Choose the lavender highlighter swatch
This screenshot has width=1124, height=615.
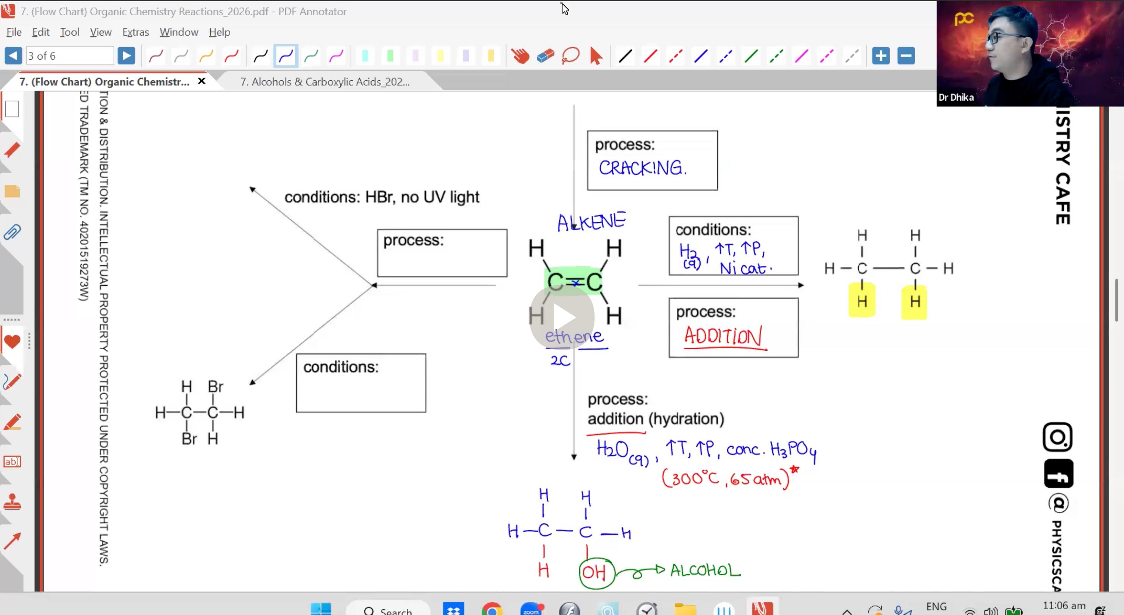(x=466, y=56)
